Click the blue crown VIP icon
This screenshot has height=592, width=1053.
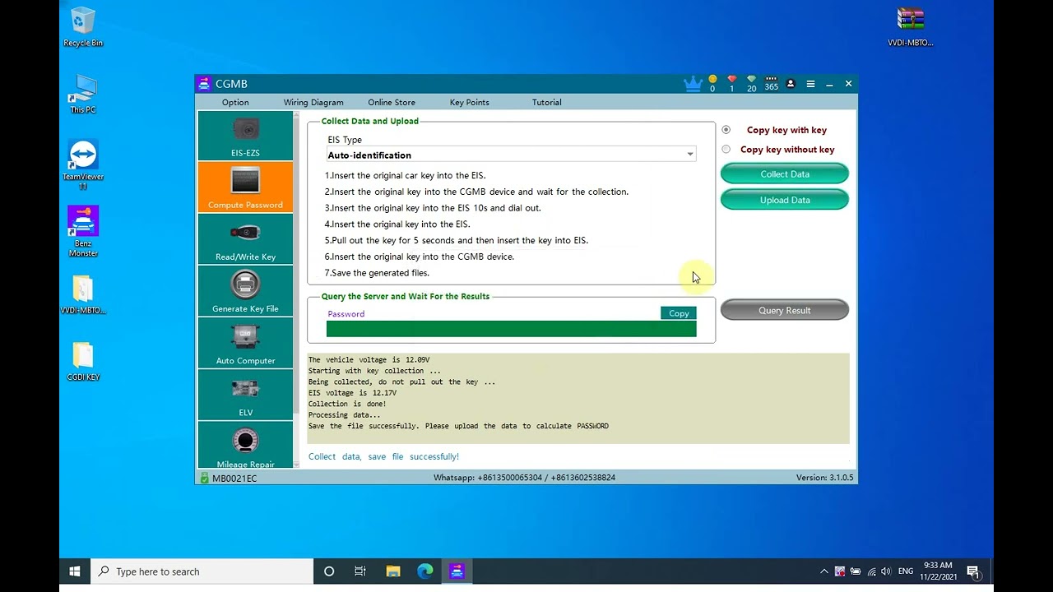tap(693, 83)
